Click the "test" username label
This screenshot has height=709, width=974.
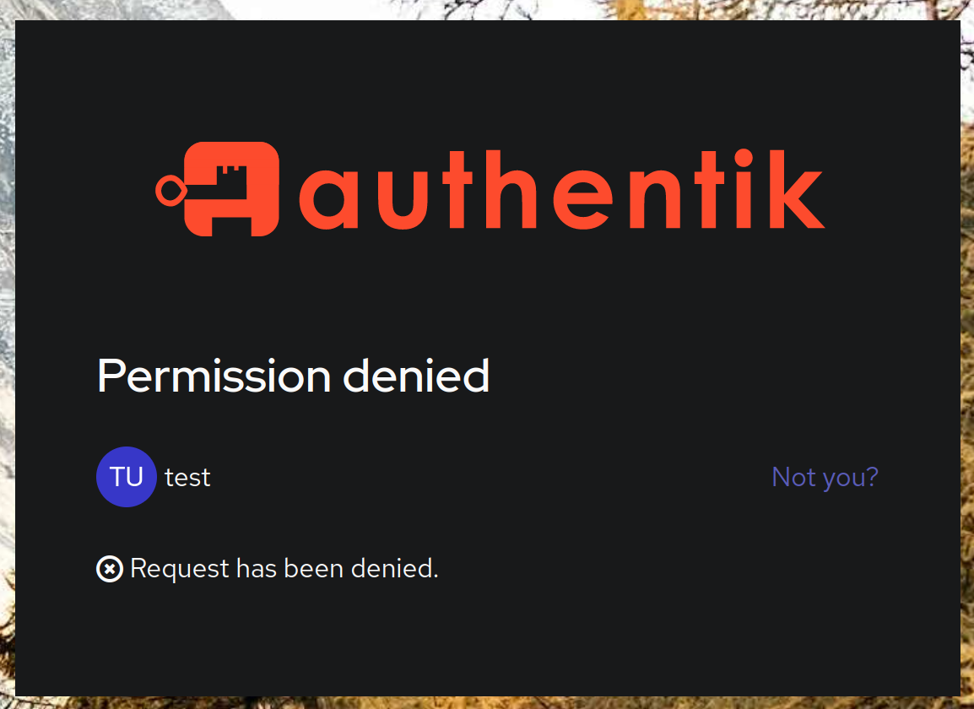pos(187,478)
